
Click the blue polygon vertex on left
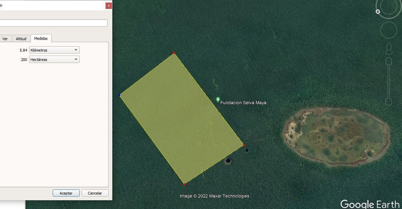pos(119,95)
